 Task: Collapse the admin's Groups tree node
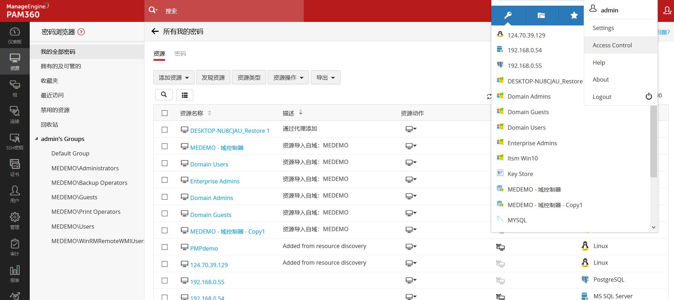(x=36, y=139)
